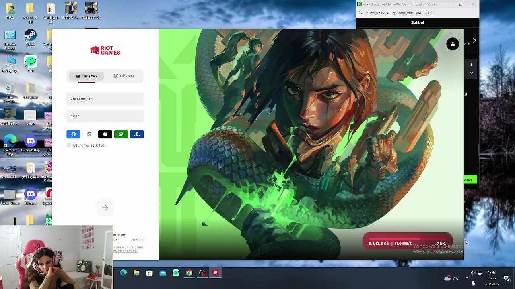Open the Riot client account profile icon
Viewport: 515px width, 289px height.
pyautogui.click(x=453, y=44)
